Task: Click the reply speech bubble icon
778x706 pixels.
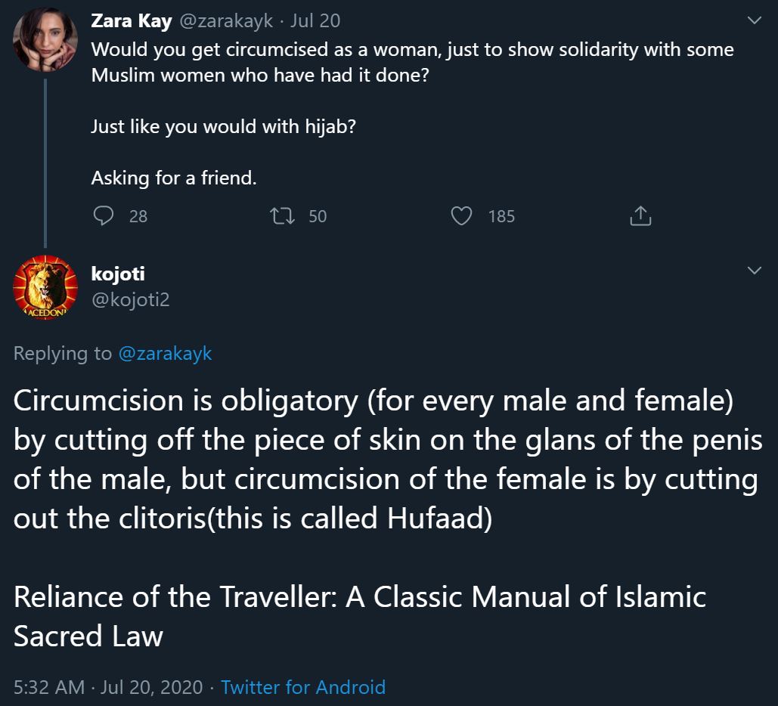Action: point(103,216)
